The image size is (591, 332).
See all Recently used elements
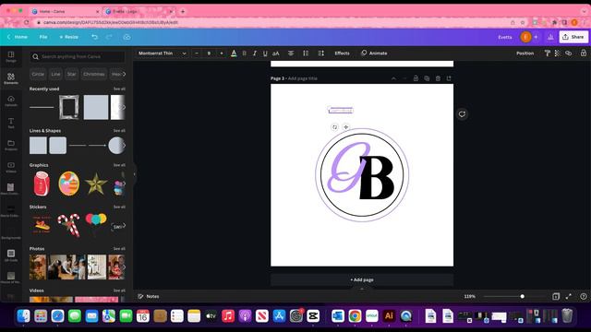(x=119, y=89)
